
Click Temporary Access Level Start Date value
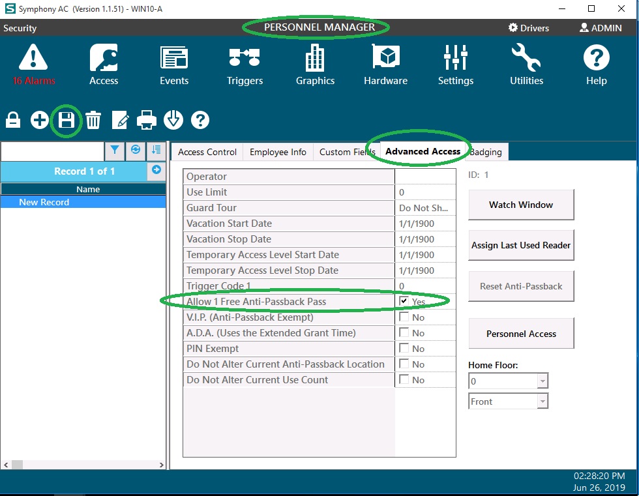click(x=425, y=254)
